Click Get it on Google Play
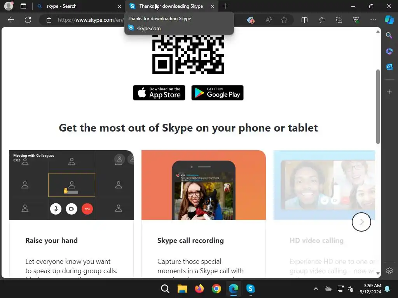This screenshot has width=398, height=298. point(217,93)
